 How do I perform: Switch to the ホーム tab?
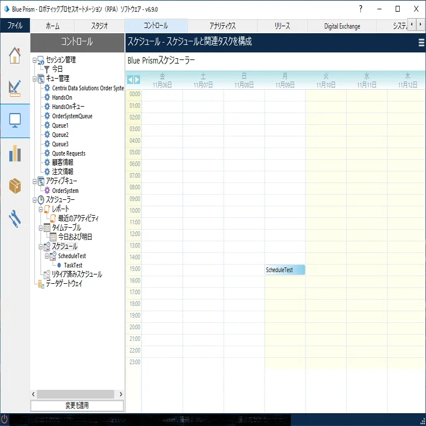point(52,26)
